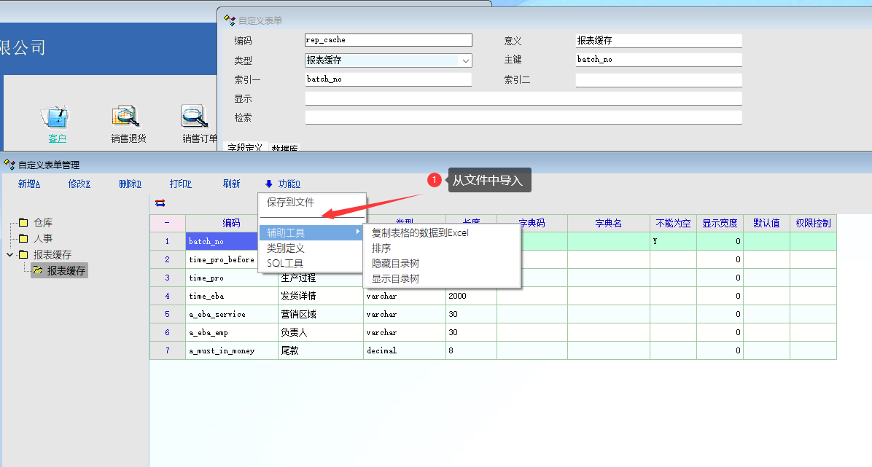Screen dimensions: 872x467
Task: Click 隐藏目录树 in the submenu
Action: [x=396, y=264]
